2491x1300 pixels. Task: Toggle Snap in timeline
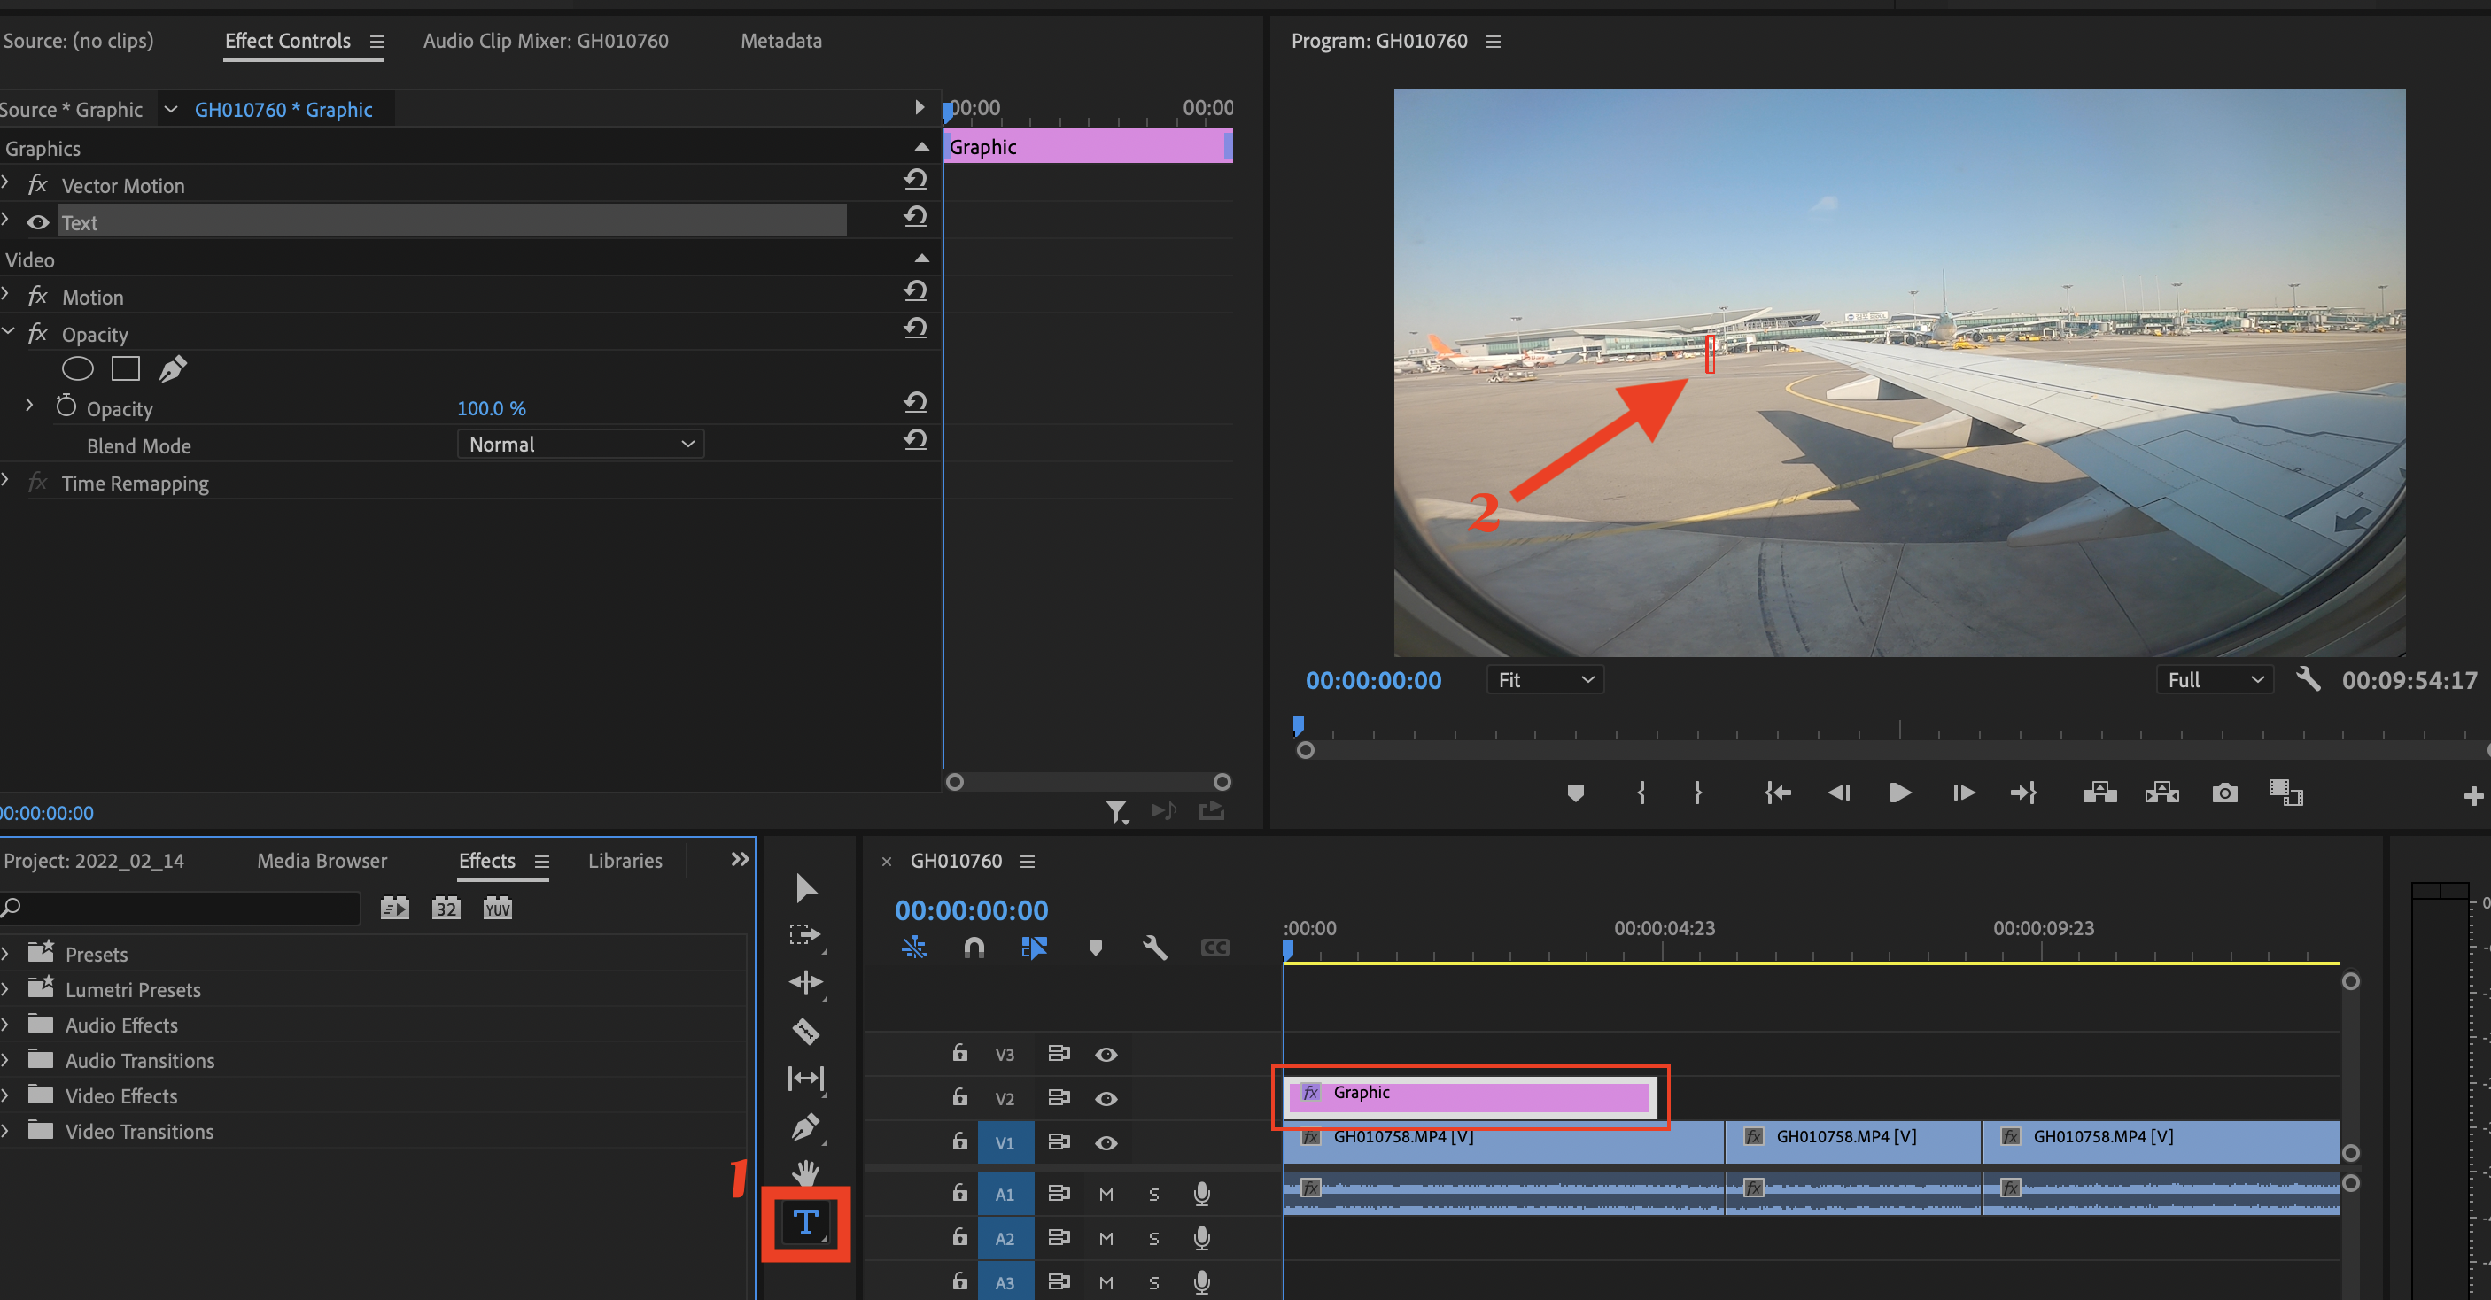point(974,948)
